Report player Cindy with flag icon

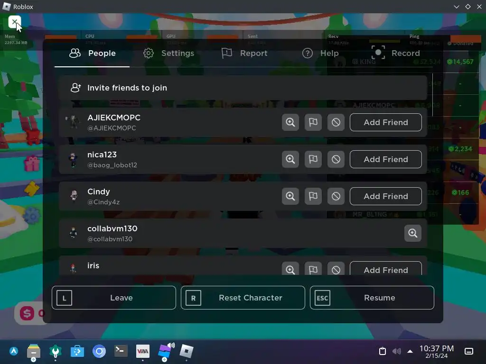point(313,196)
